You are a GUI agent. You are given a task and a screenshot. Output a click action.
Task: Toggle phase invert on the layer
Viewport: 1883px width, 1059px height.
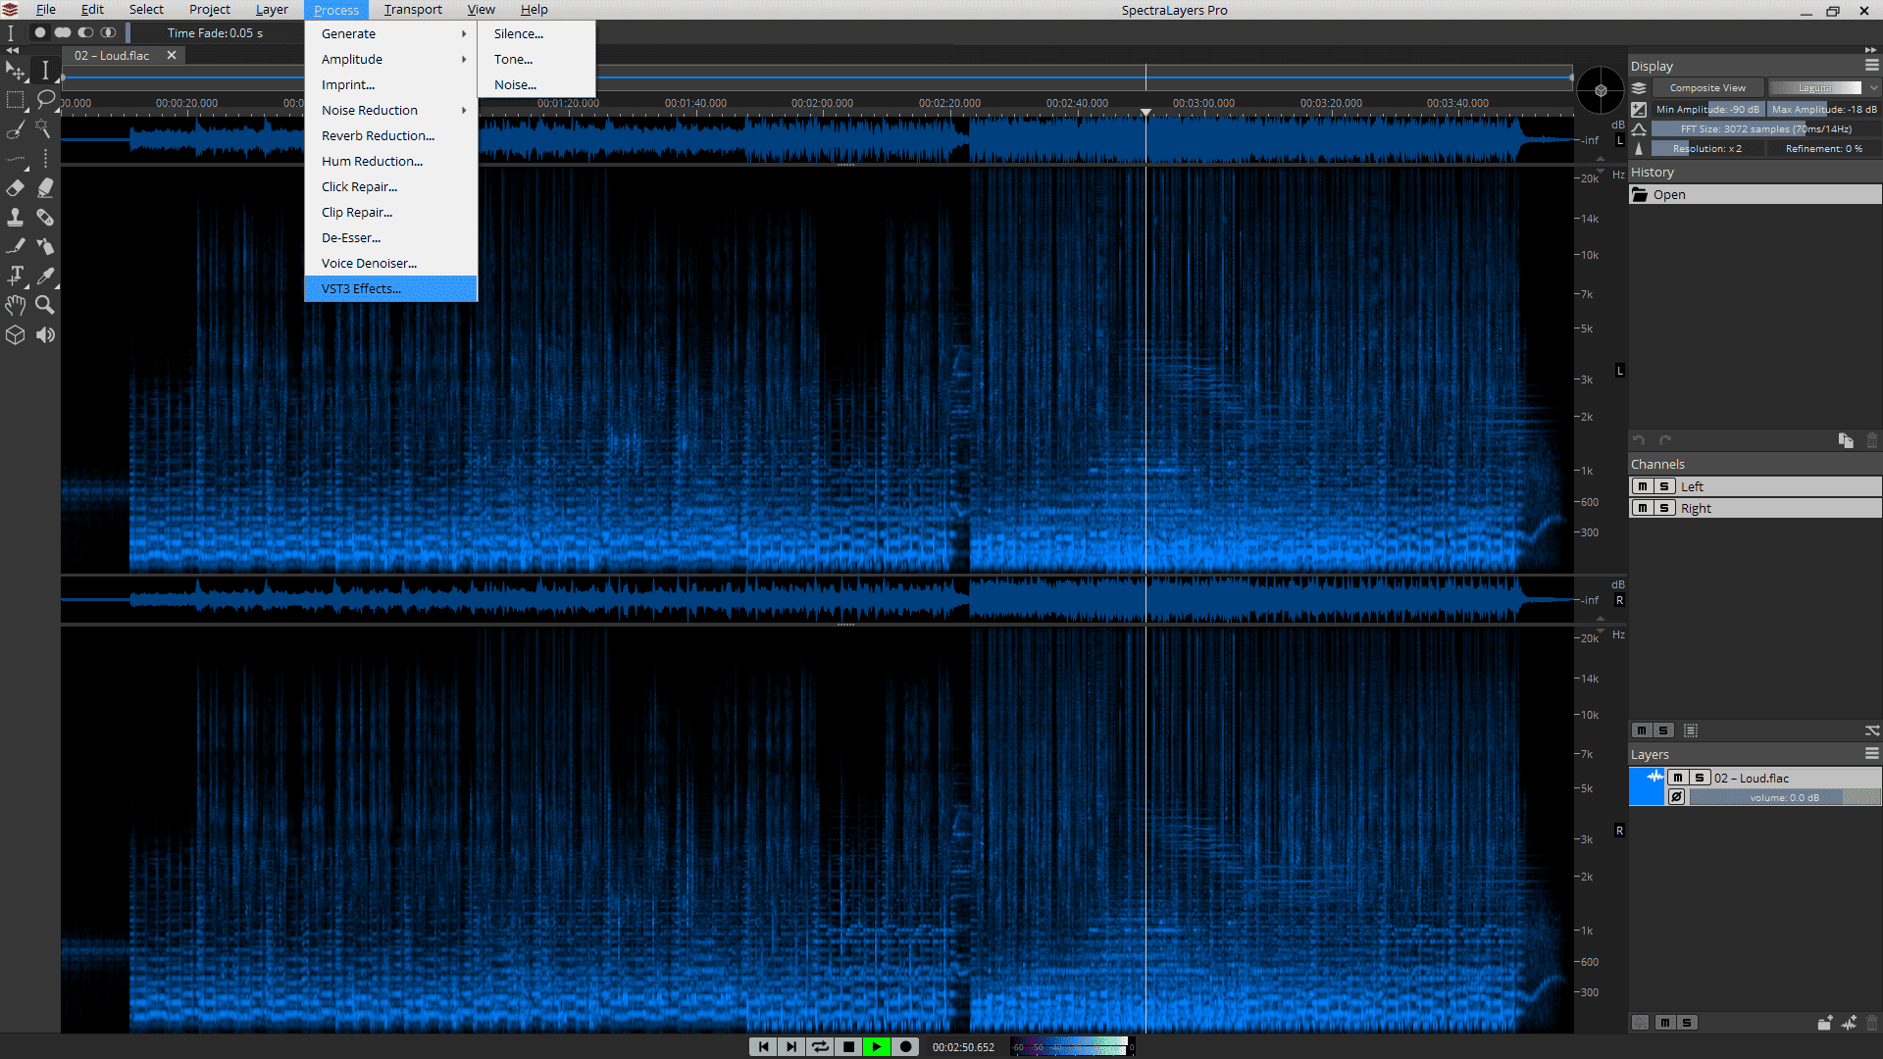pos(1677,797)
